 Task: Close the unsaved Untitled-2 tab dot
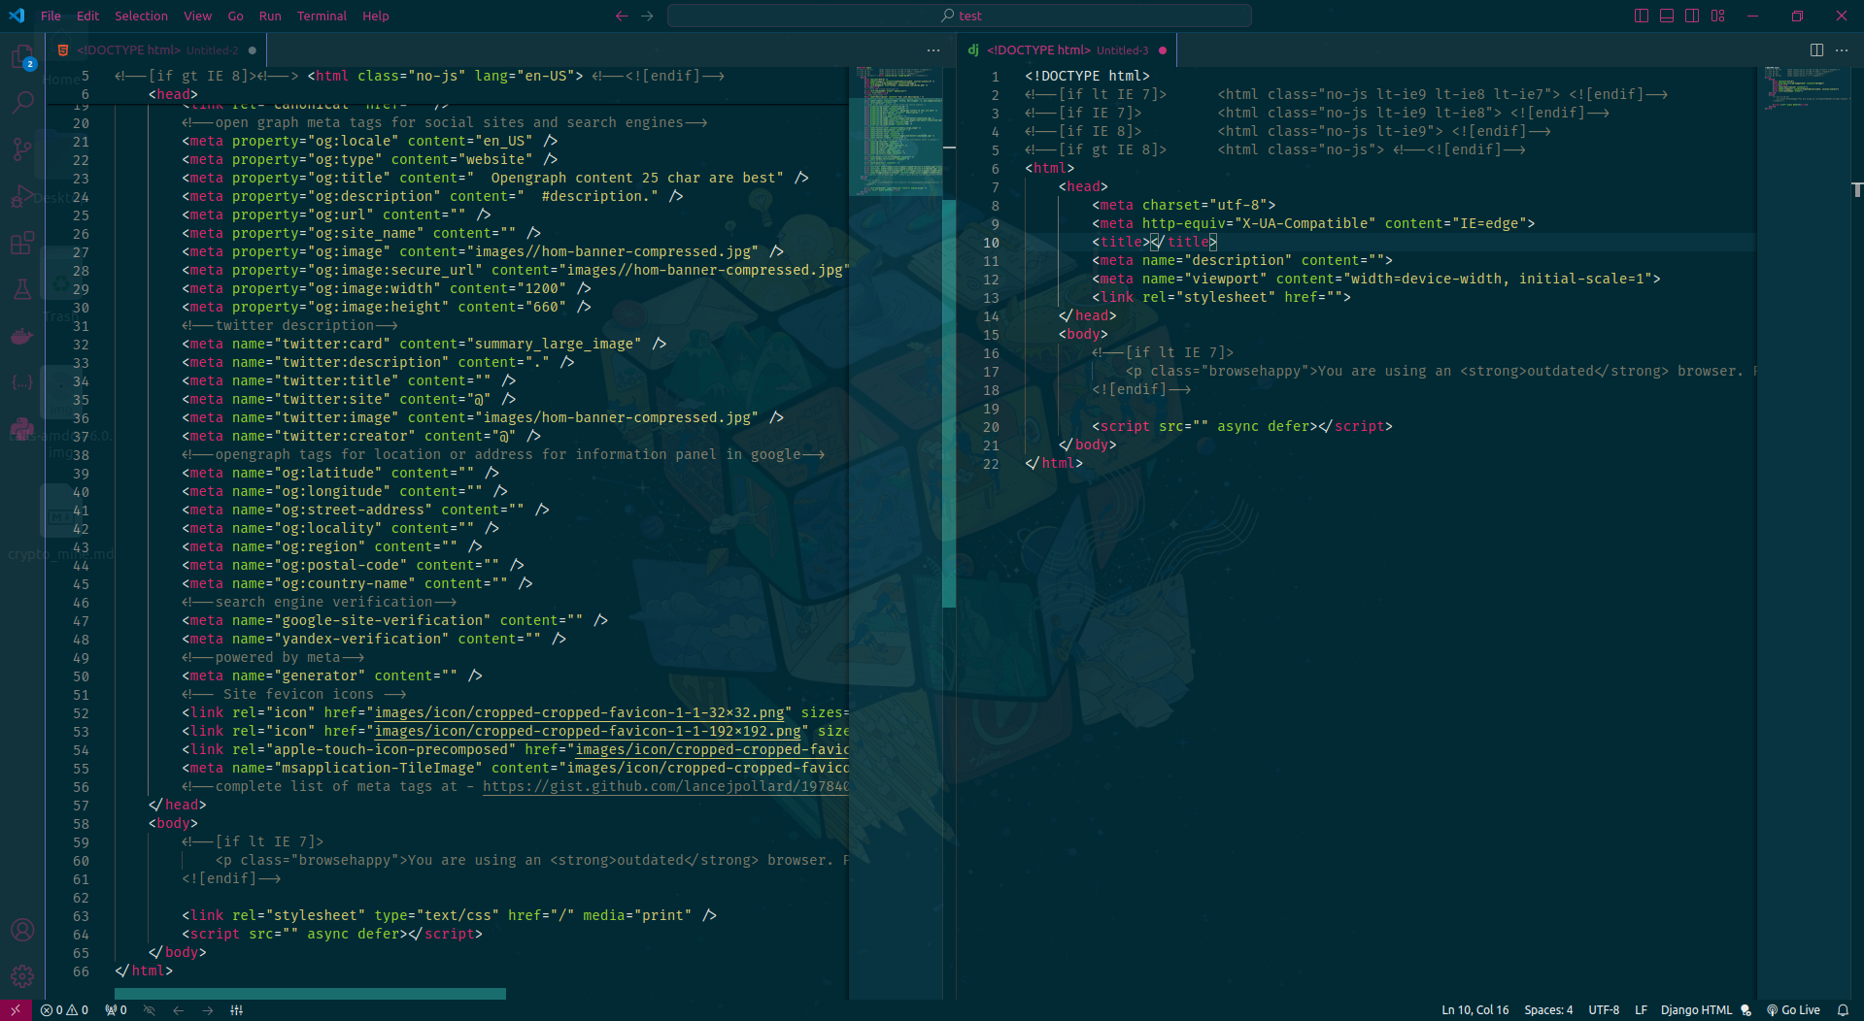coord(253,50)
